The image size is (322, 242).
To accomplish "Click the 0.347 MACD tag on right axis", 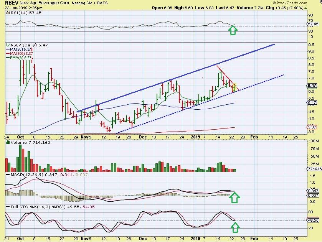I will [314, 191].
